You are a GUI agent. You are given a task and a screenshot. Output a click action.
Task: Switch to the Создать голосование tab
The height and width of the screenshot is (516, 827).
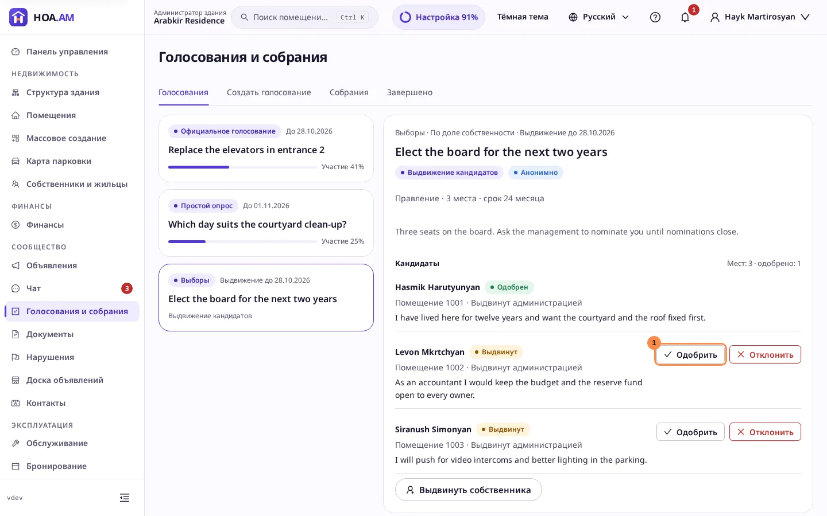coord(269,92)
